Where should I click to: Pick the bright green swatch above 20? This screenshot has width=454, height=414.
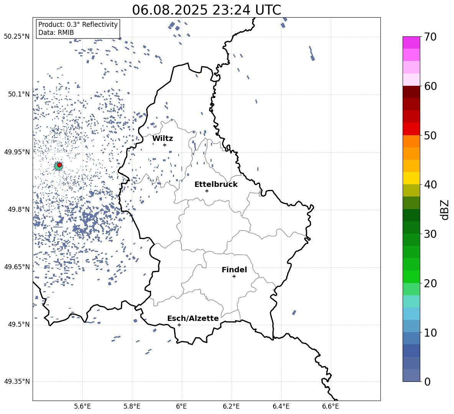click(411, 277)
